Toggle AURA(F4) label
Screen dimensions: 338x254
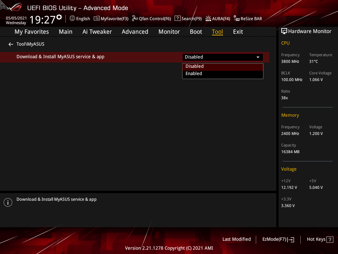[x=221, y=19]
